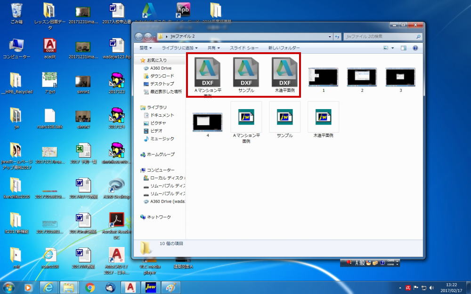Select the kenchiku2010 desktop folder
This screenshot has height=294, width=471.
[16, 189]
